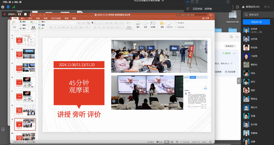The image size is (274, 145).
Task: Open the 幻灯片放映 ribbon tab
Action: click(x=56, y=18)
